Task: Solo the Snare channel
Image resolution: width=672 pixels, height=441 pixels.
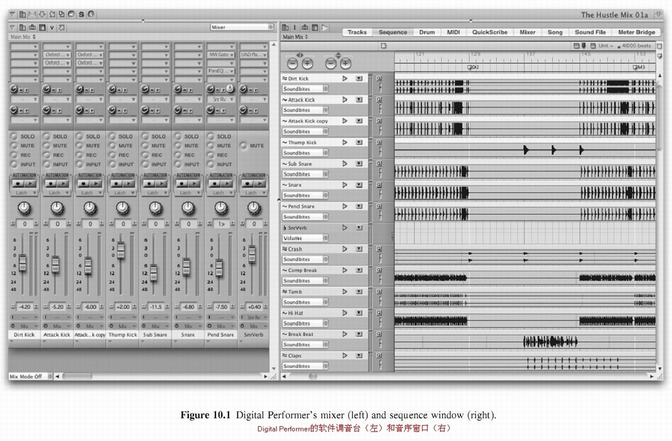Action: 178,136
